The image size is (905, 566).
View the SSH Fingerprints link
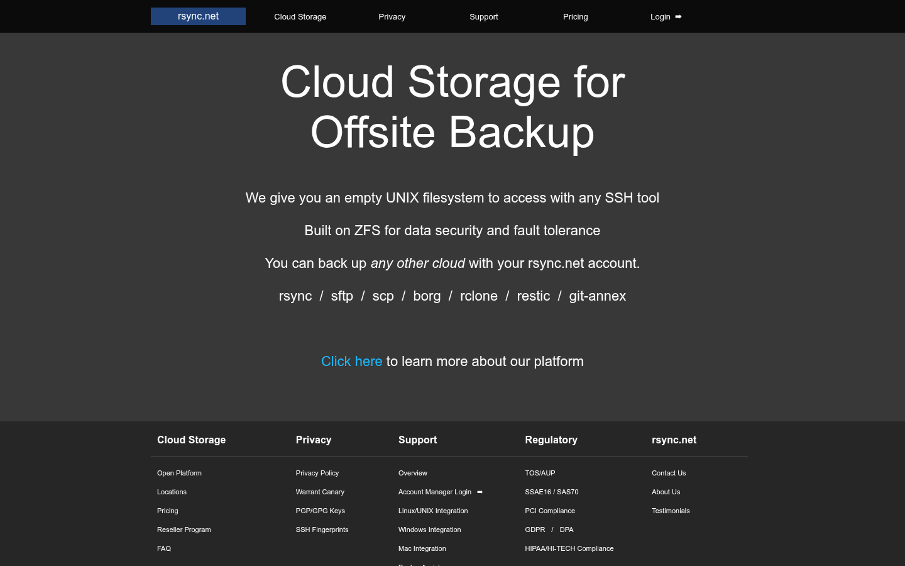pyautogui.click(x=322, y=530)
